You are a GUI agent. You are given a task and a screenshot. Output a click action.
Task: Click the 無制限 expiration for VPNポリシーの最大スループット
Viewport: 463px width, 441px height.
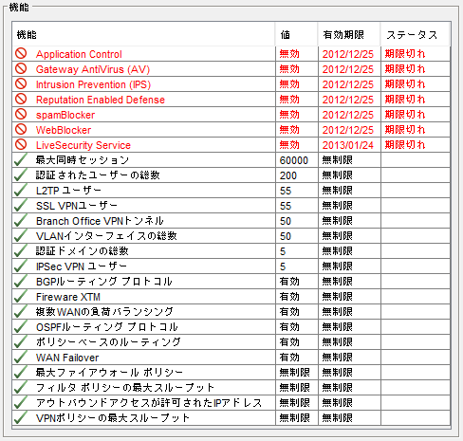(337, 418)
